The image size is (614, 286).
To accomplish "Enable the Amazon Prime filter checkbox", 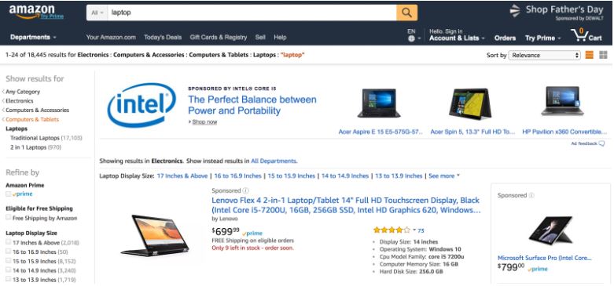I will click(x=8, y=194).
